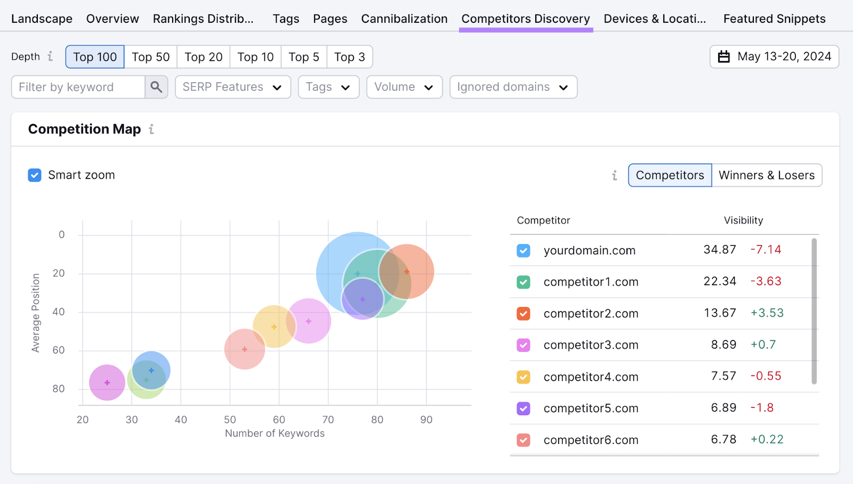This screenshot has height=484, width=853.
Task: Select the Top 3 depth filter
Action: coord(349,57)
